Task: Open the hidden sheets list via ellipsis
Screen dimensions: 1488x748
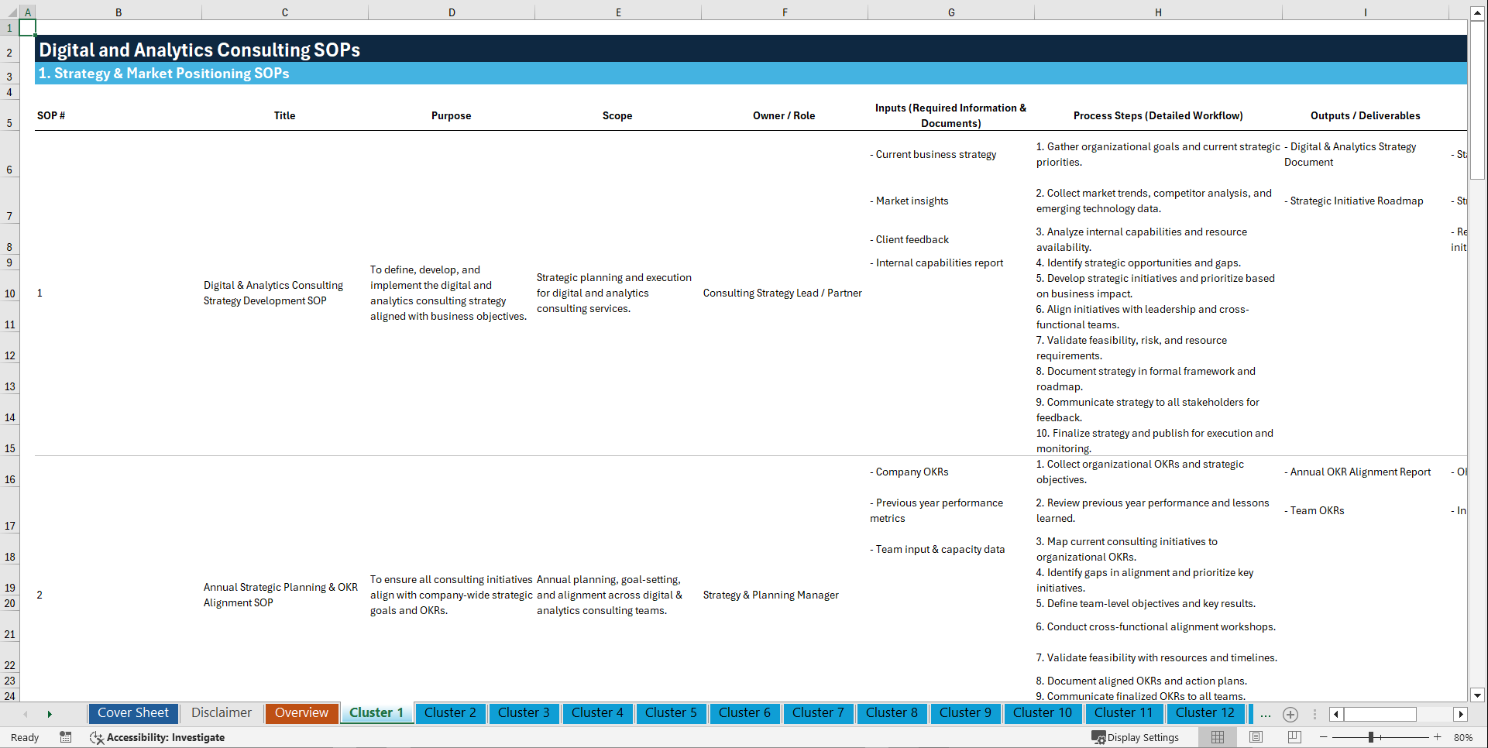Action: point(1266,714)
